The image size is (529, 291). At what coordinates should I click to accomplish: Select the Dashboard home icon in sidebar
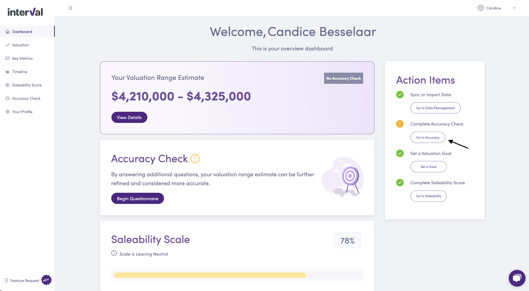8,31
